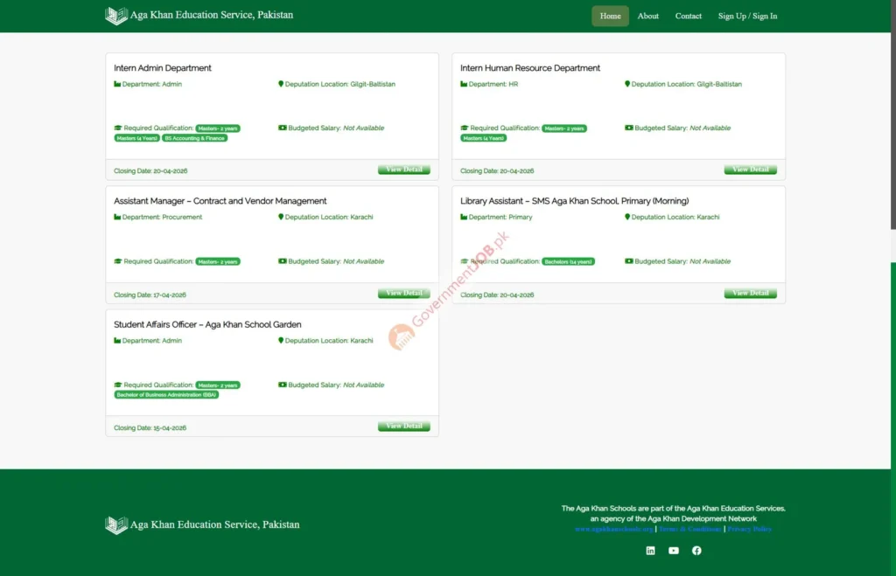Open the LinkedIn icon in footer
896x576 pixels.
point(650,551)
